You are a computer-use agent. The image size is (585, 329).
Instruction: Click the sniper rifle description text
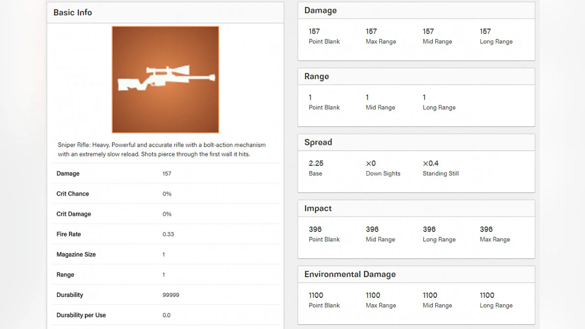(x=162, y=150)
